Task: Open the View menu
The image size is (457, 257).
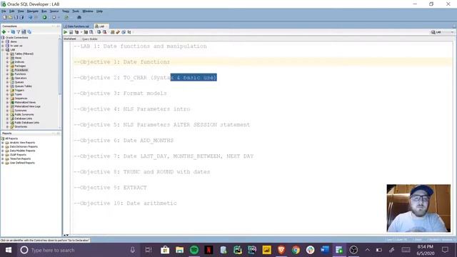Action: point(21,11)
